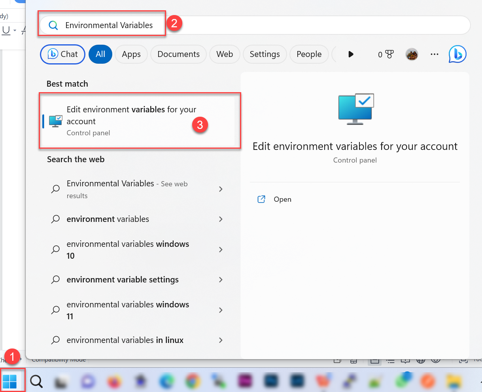Click the taskbar search magnifier icon
The height and width of the screenshot is (392, 482).
point(36,381)
